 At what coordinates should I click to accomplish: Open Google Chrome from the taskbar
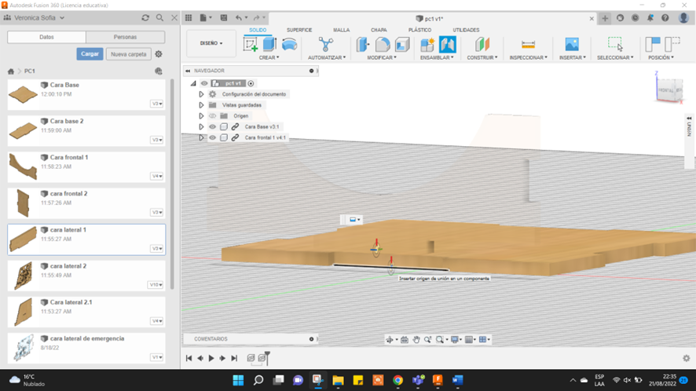pyautogui.click(x=397, y=380)
